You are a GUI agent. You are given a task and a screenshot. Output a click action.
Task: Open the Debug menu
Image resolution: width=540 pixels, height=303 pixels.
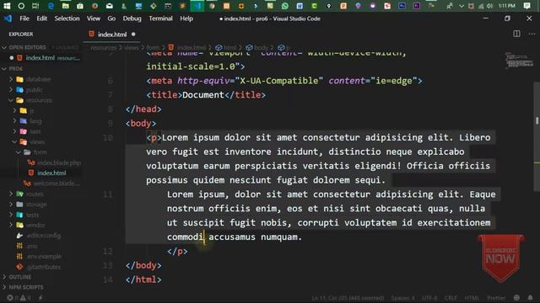tap(132, 19)
